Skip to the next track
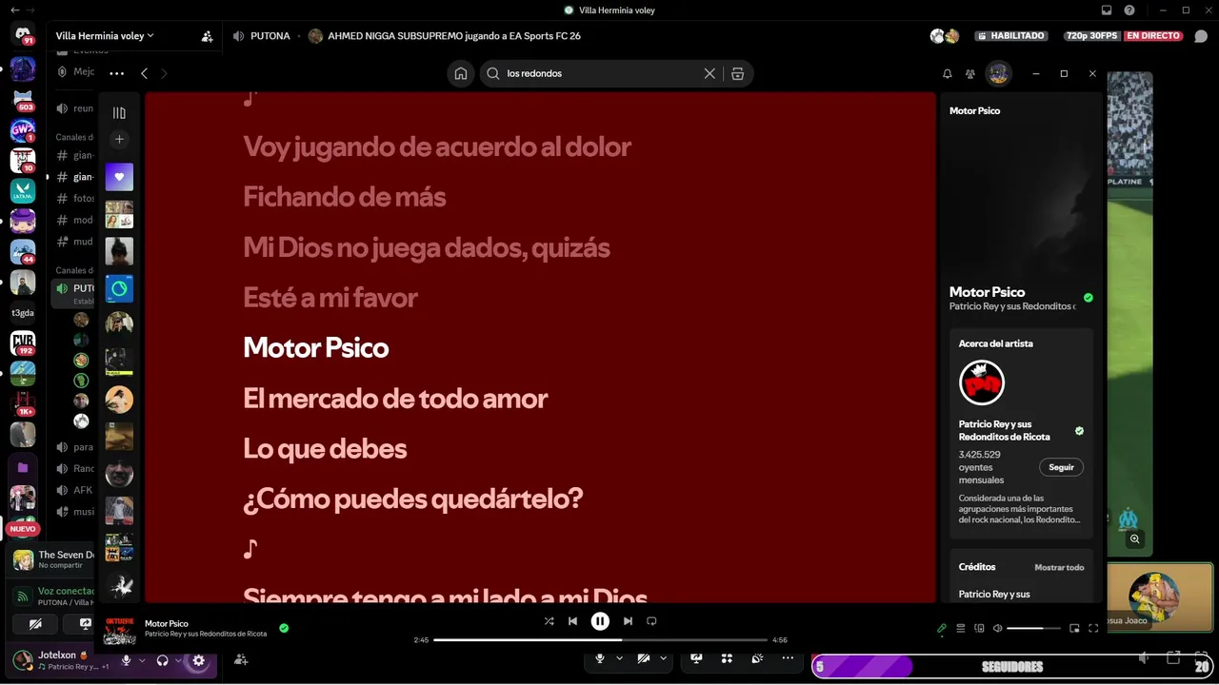 [x=628, y=621]
